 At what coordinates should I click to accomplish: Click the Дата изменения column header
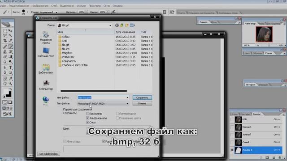coord(126,32)
